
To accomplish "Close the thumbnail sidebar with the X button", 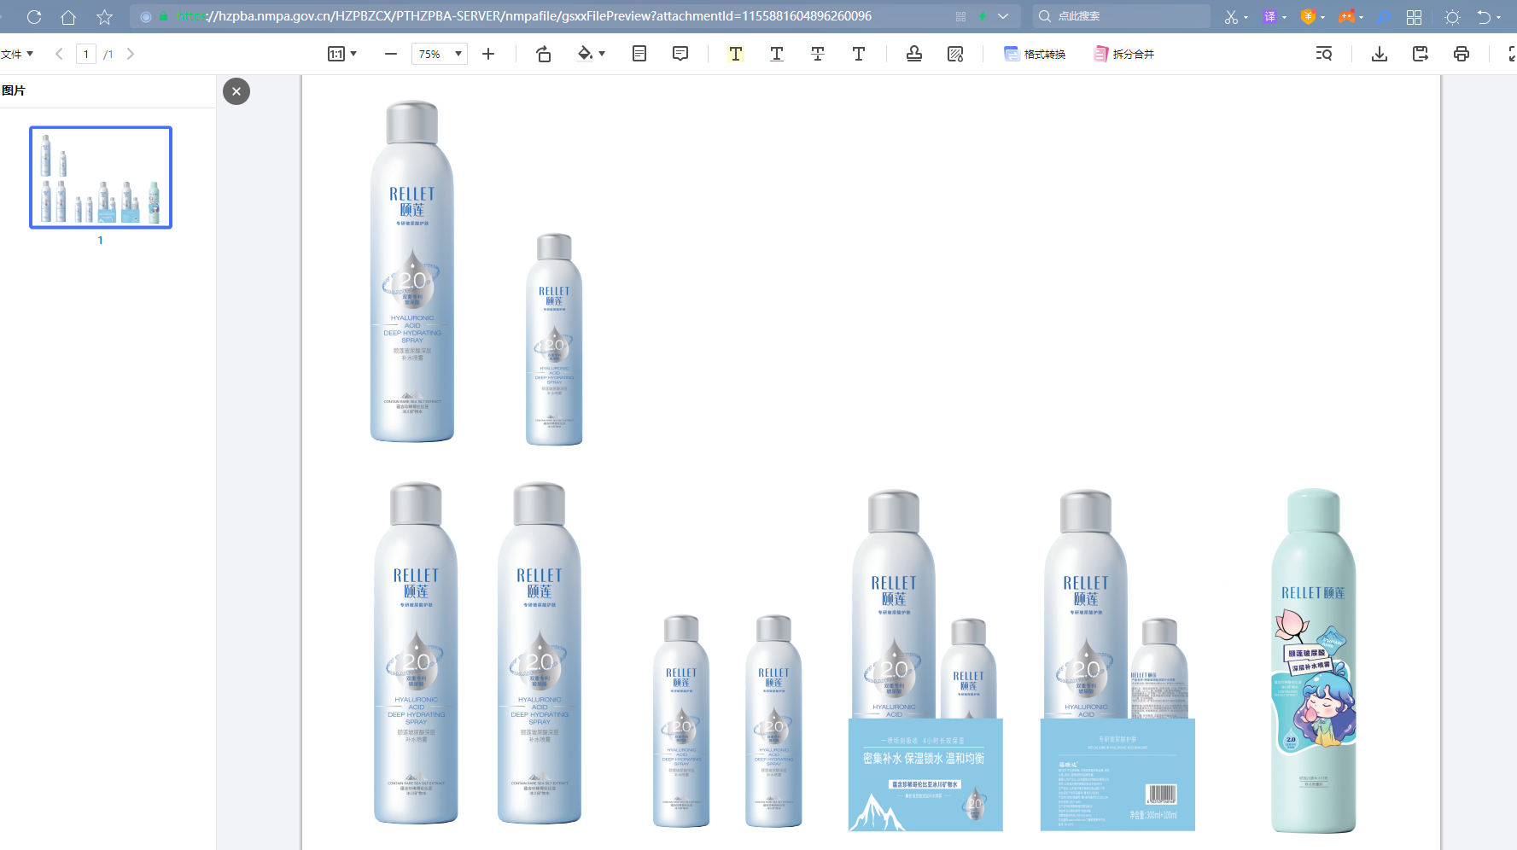I will coord(236,91).
